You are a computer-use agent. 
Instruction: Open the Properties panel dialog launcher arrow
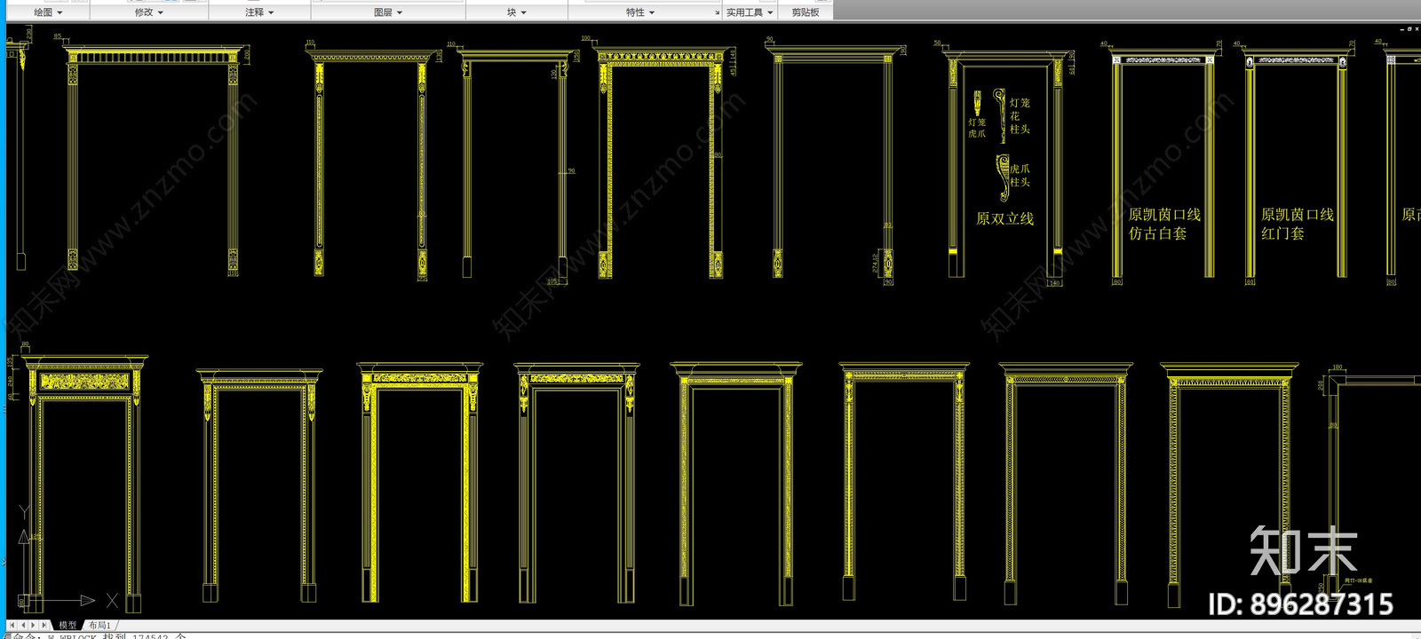click(717, 12)
